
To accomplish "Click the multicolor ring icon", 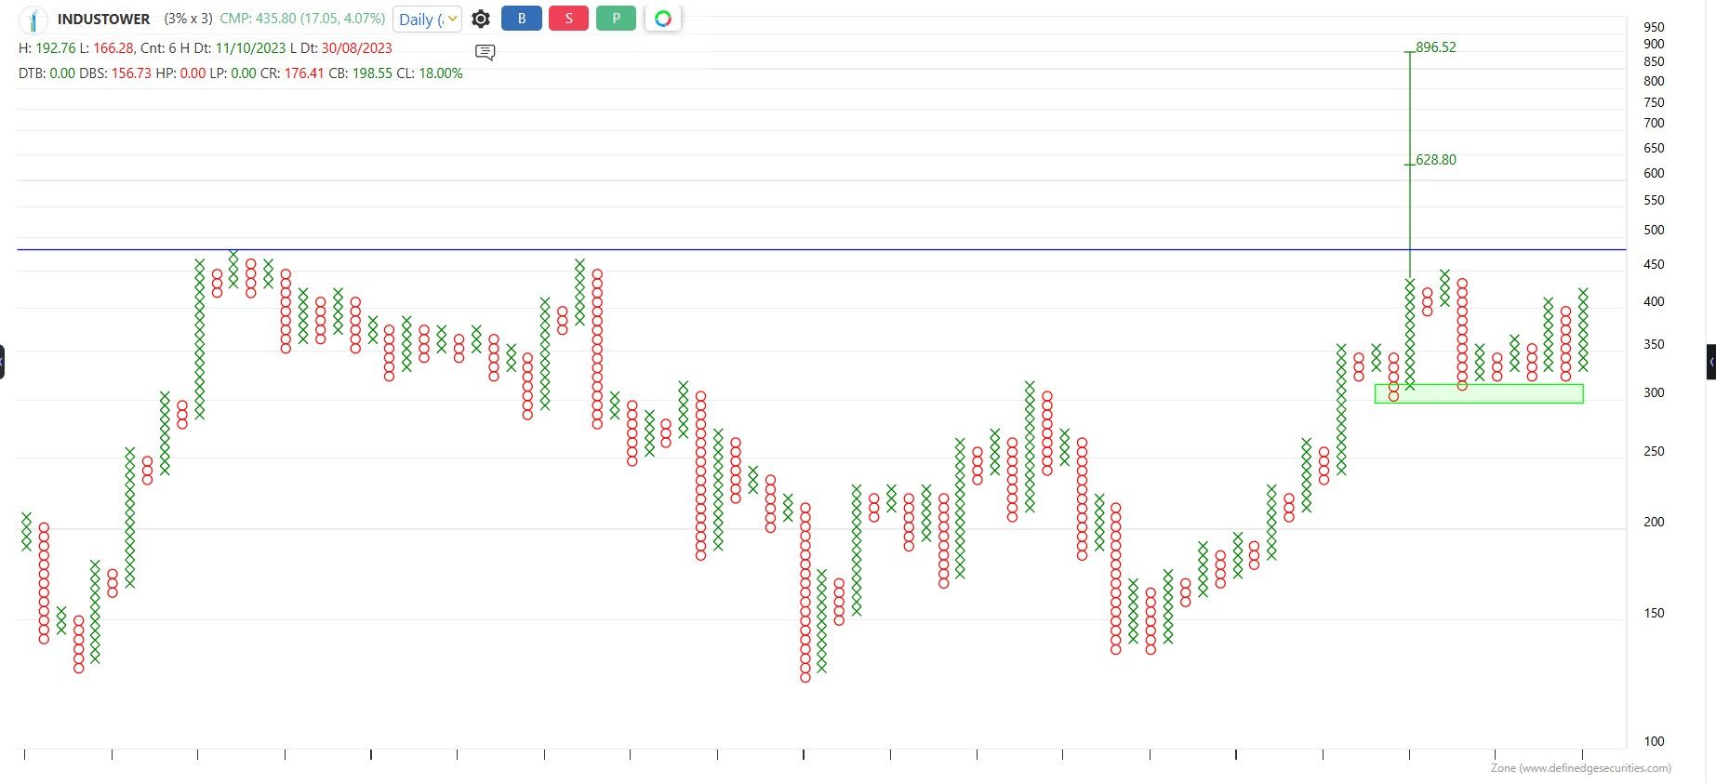I will click(663, 19).
